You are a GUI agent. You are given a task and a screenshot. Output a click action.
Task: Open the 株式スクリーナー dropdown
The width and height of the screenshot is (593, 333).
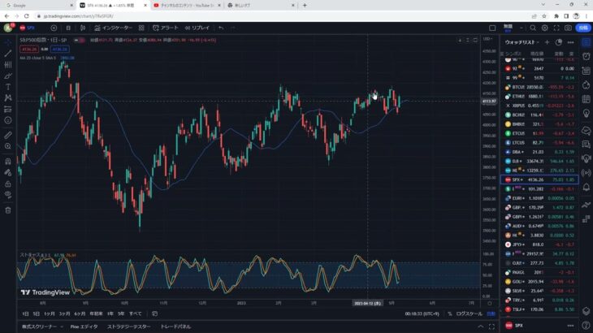[42, 327]
